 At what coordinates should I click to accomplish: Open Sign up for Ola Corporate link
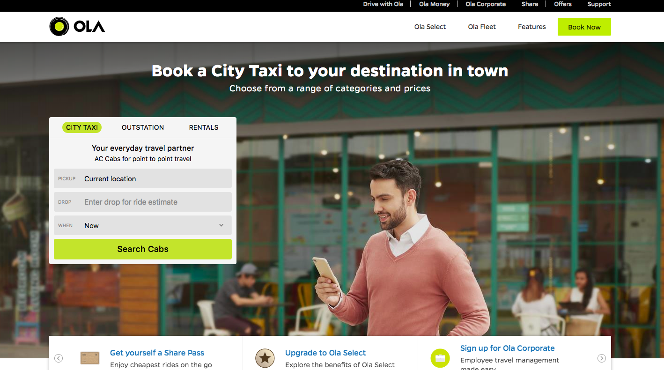coord(507,348)
